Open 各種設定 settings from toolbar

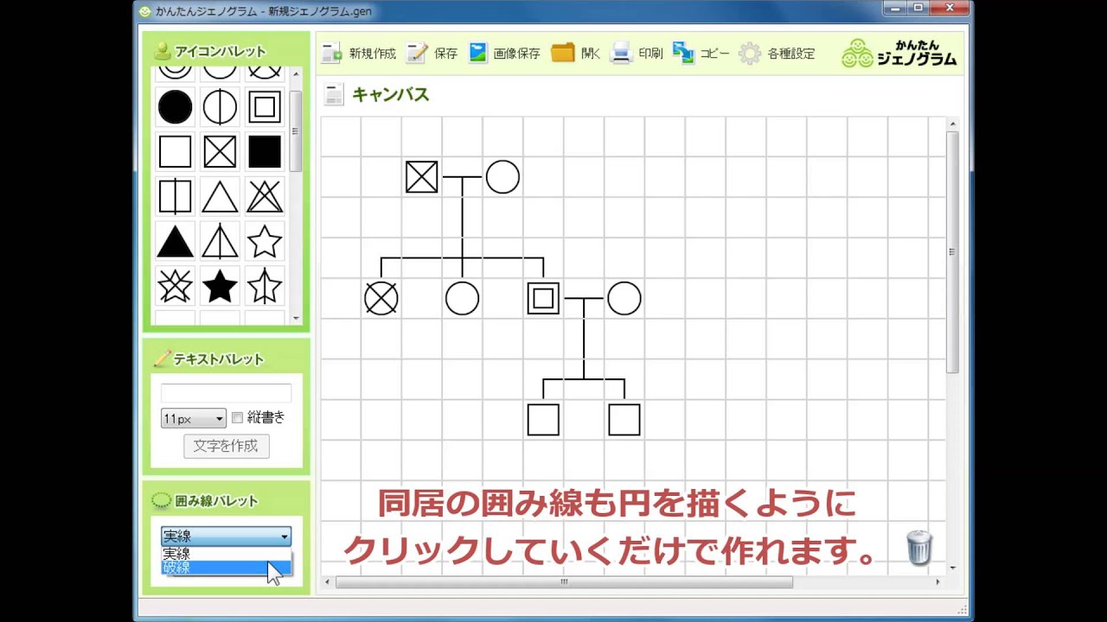pyautogui.click(x=777, y=54)
